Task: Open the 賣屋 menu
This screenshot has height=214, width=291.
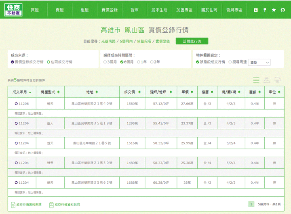Action: coord(60,10)
